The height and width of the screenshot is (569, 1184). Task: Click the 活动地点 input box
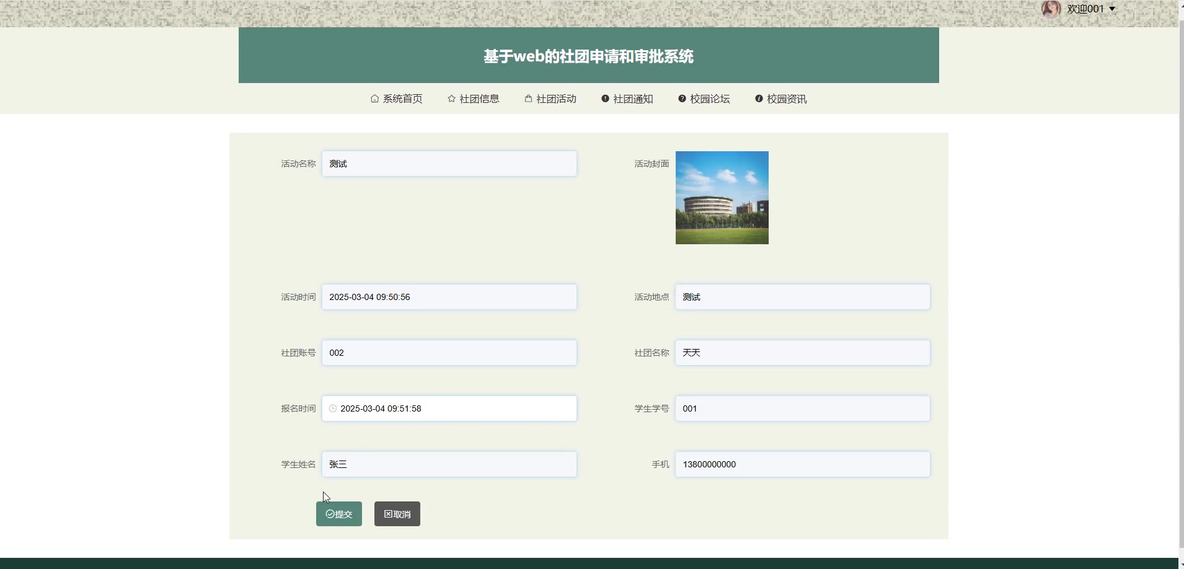(802, 297)
